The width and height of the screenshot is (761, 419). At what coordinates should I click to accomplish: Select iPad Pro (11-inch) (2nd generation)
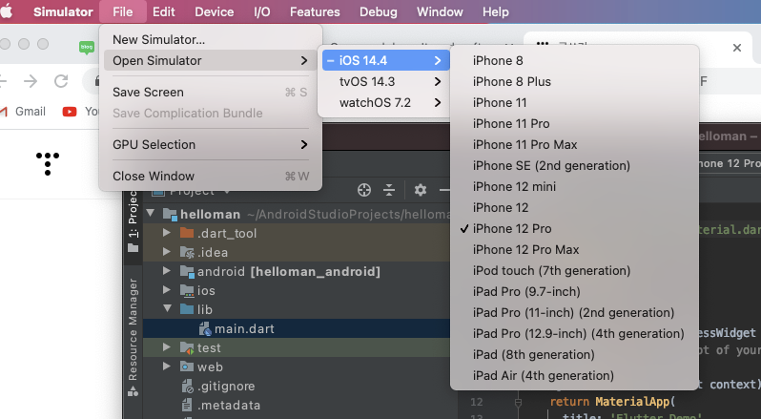tap(575, 312)
